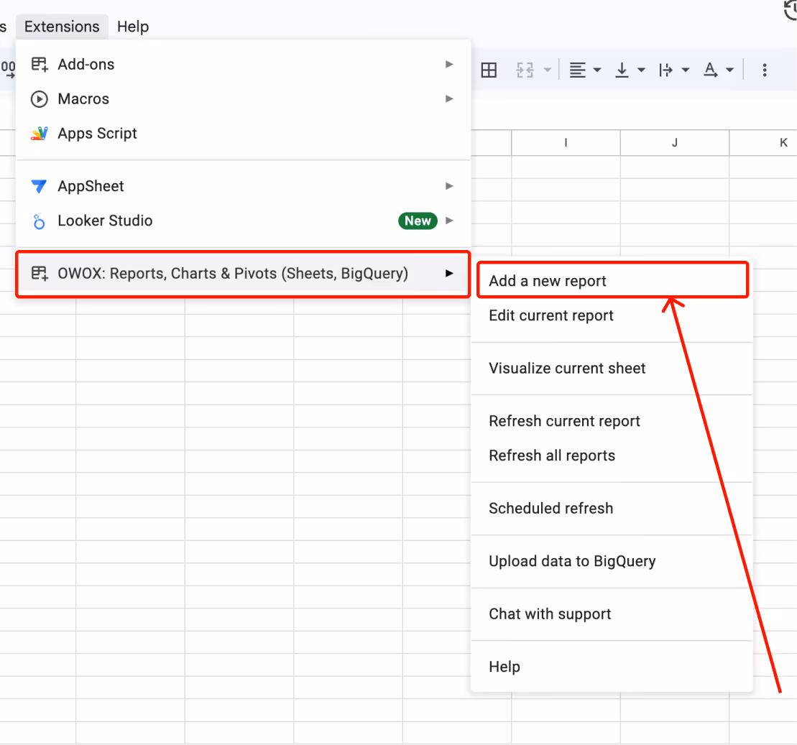Screen dimensions: 797x745
Task: Click the Vertical align icon
Action: [622, 70]
